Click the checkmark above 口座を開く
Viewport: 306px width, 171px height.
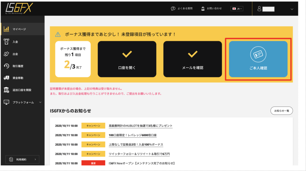point(127,54)
